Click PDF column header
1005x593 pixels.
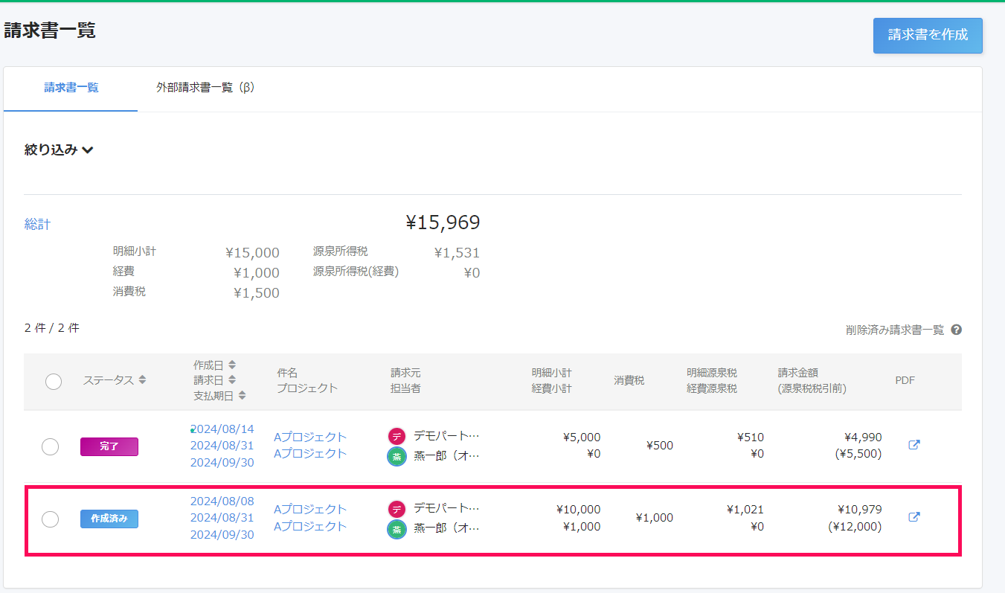(905, 380)
